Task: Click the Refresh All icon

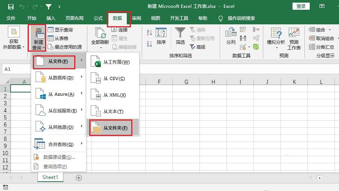Action: pyautogui.click(x=100, y=34)
